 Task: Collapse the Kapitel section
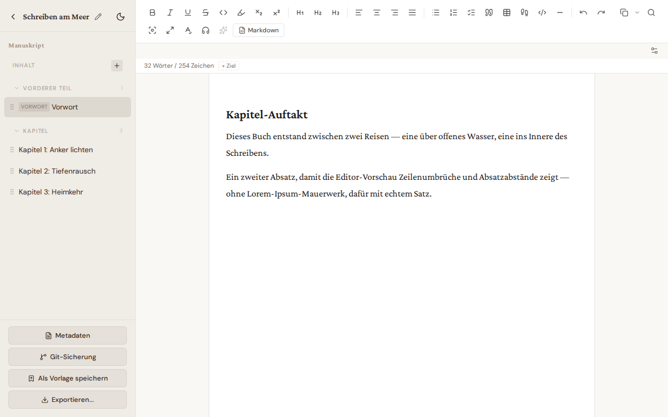tap(17, 131)
